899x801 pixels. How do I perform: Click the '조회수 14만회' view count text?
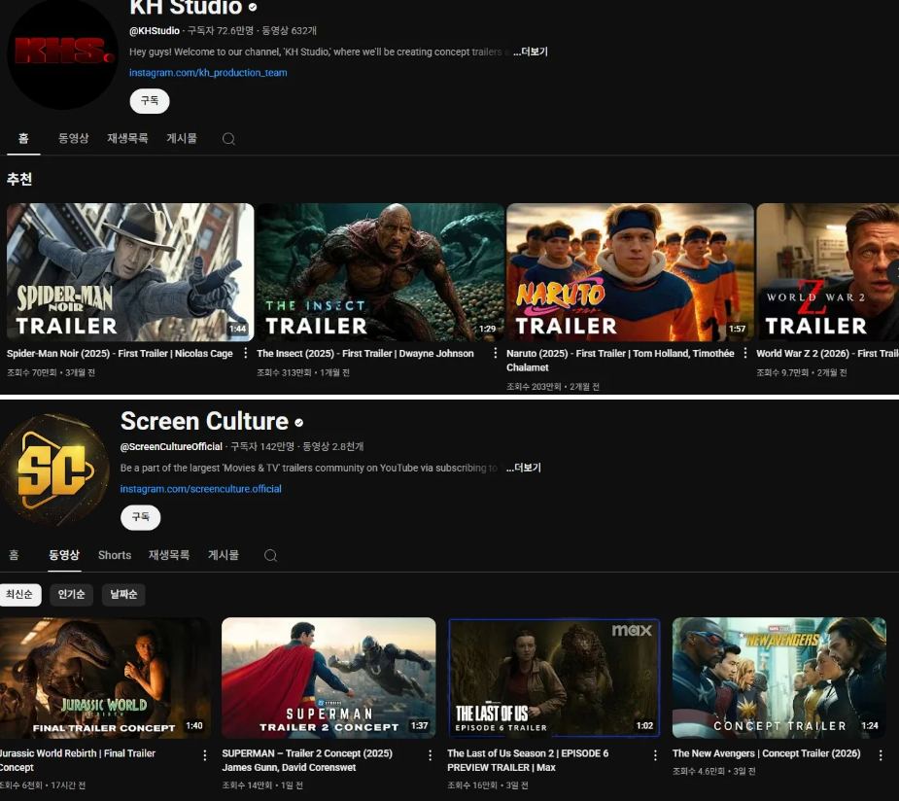coord(247,784)
